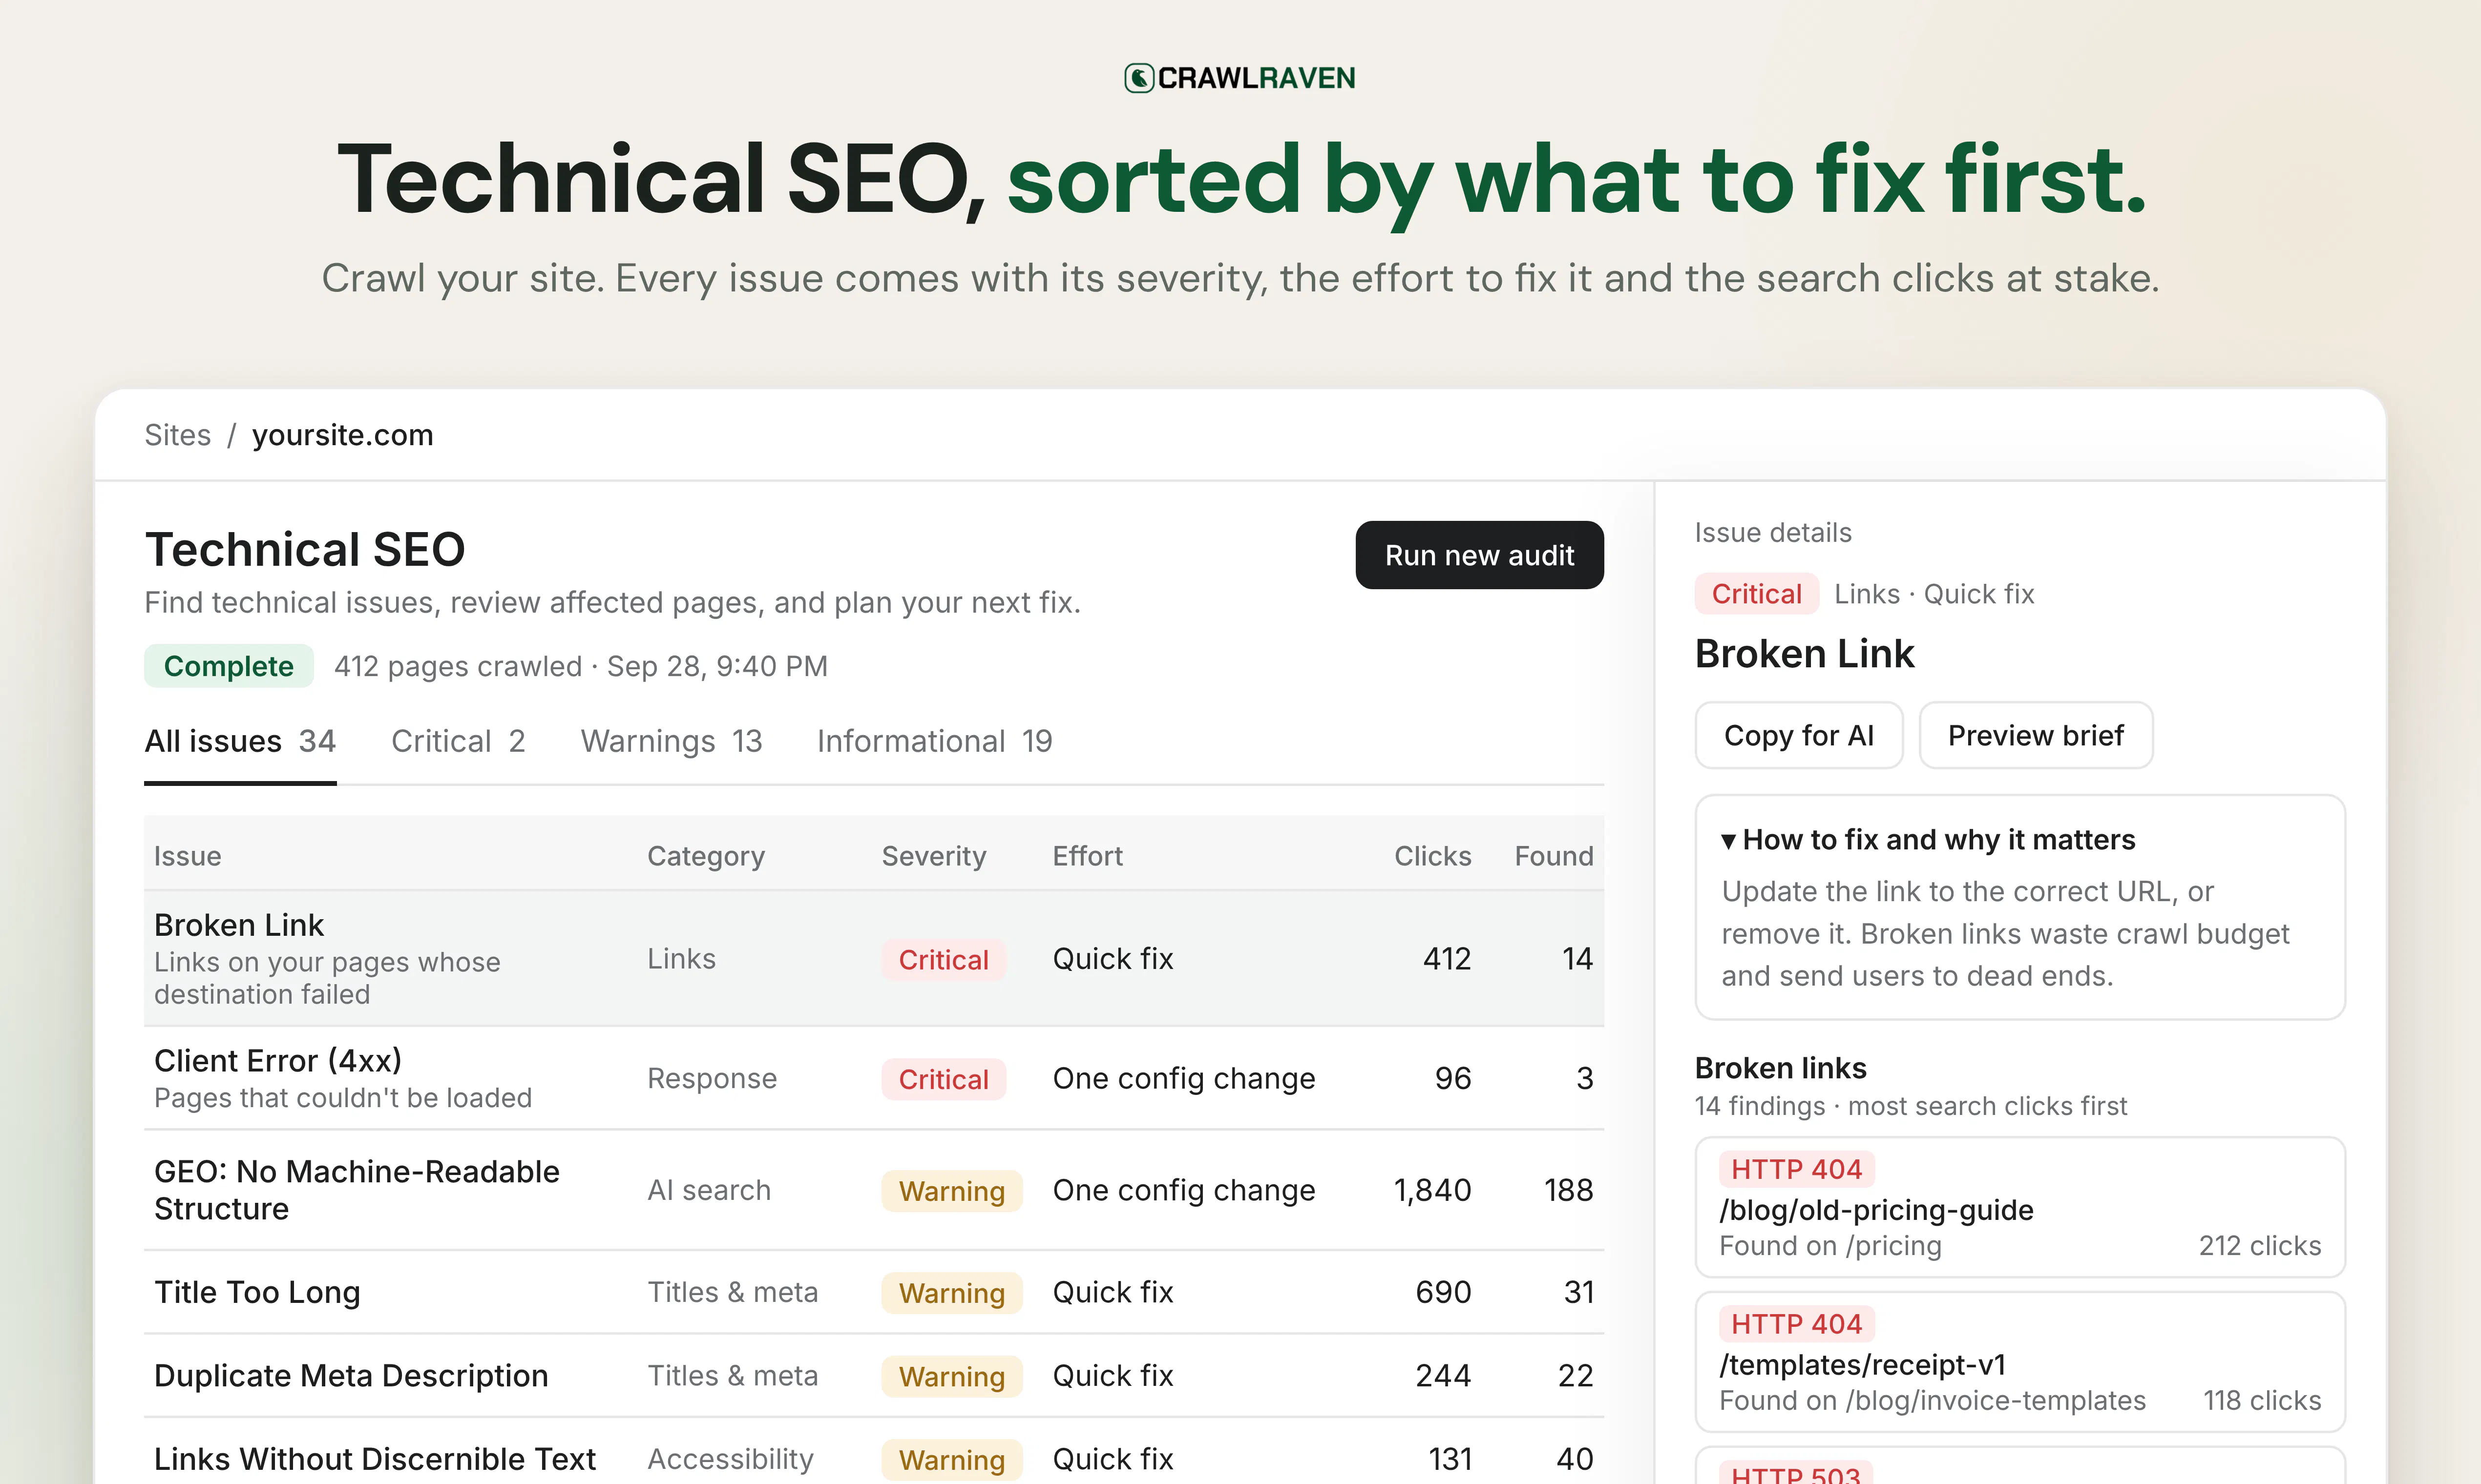
Task: Switch to the All issues tab
Action: [240, 741]
